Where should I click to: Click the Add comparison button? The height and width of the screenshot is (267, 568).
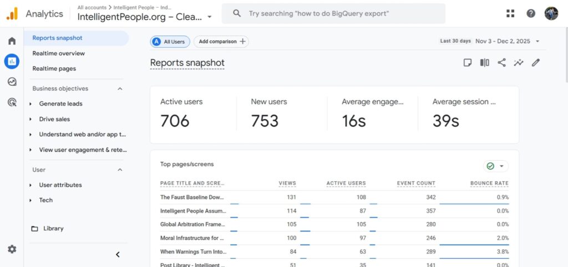tap(221, 42)
